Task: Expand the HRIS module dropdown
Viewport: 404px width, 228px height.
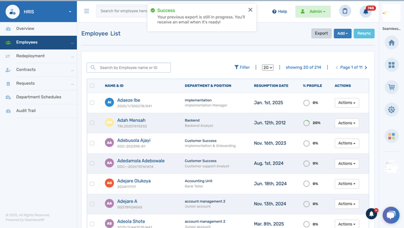Action: coord(70,12)
